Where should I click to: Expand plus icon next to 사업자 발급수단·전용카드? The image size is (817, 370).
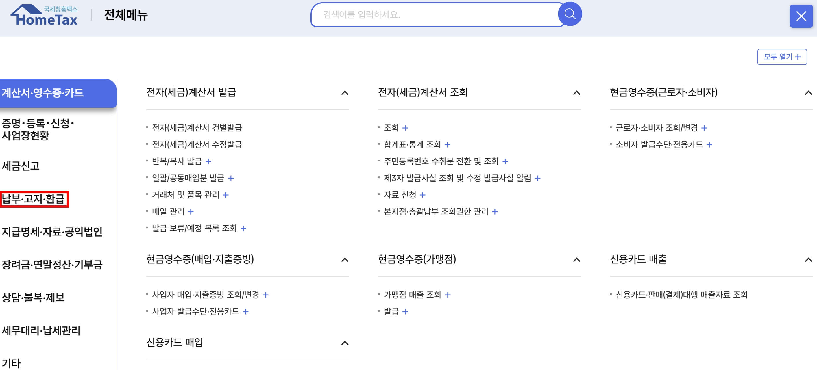[245, 312]
